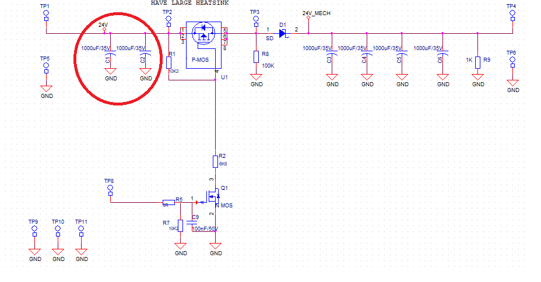Image resolution: width=541 pixels, height=282 pixels.
Task: Click the 24V_MECH net label
Action: coord(317,13)
